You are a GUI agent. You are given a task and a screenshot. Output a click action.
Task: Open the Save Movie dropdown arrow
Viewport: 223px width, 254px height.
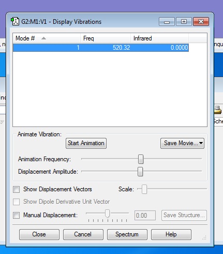[x=201, y=143]
